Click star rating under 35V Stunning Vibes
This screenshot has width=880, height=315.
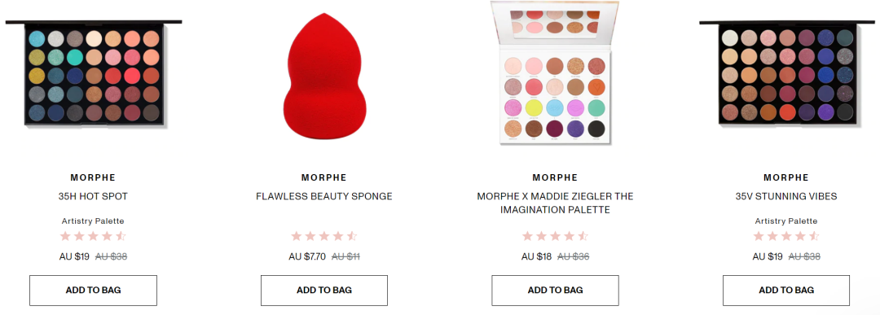[x=786, y=236]
